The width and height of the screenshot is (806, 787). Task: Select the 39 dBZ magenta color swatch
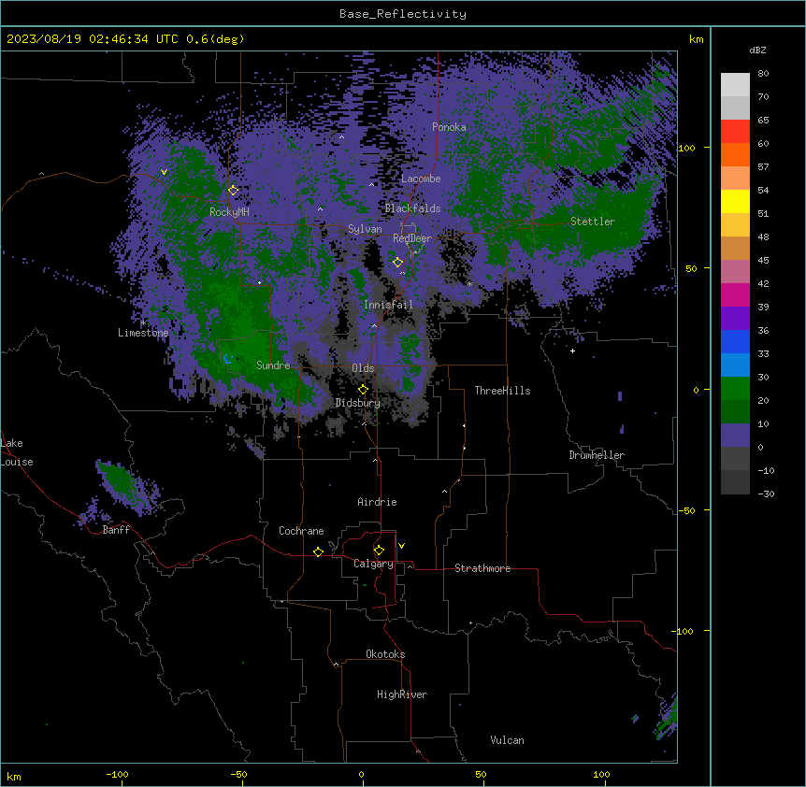coord(735,294)
